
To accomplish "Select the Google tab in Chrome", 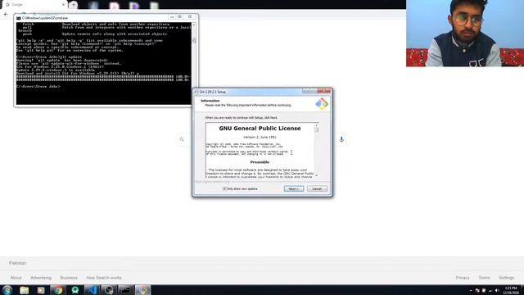I will [x=34, y=5].
